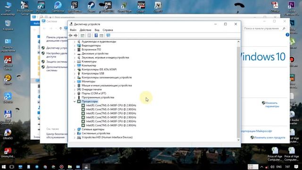302x170 pixels.
Task: Click the Device Manager scrollbar down arrow
Action: coord(238,140)
